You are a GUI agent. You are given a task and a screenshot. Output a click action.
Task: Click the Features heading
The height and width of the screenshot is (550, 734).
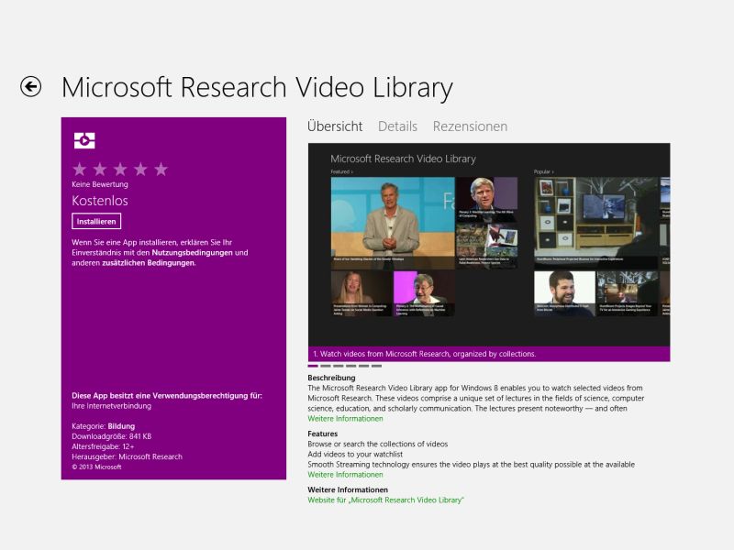323,434
